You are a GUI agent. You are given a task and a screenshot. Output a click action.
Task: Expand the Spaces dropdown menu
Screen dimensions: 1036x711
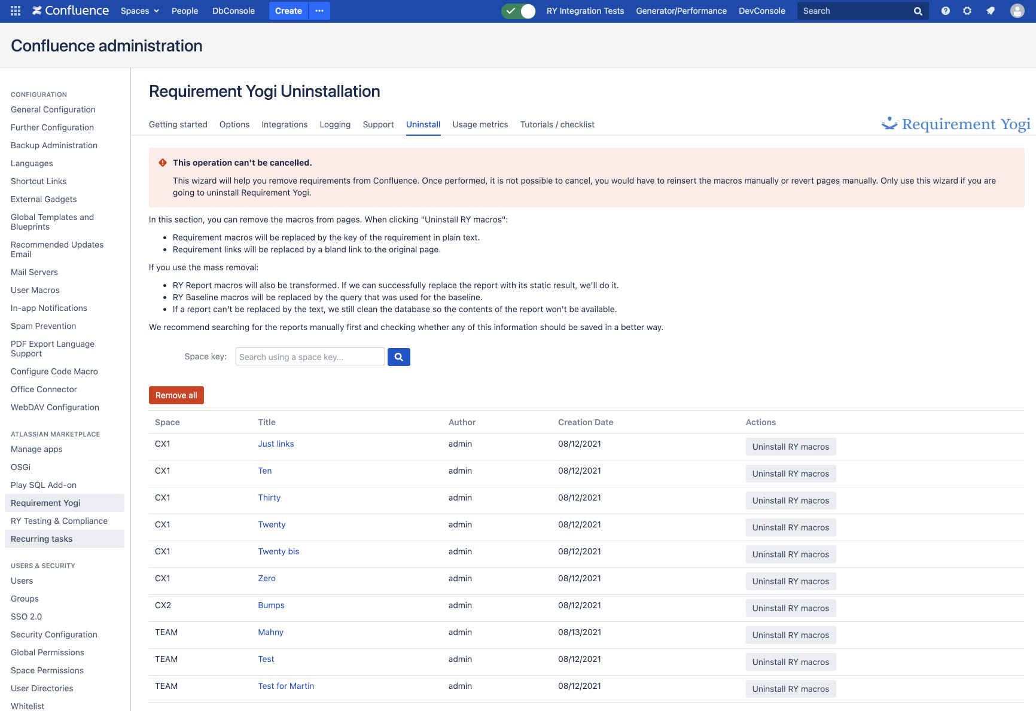coord(139,11)
